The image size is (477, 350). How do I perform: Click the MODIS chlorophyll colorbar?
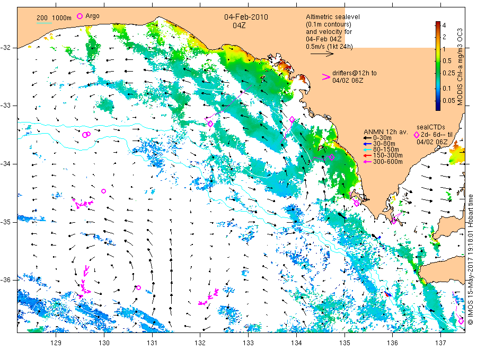click(x=438, y=66)
